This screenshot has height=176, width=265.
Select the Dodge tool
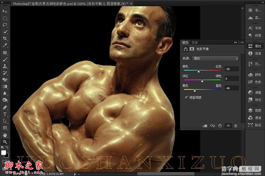tap(5, 100)
